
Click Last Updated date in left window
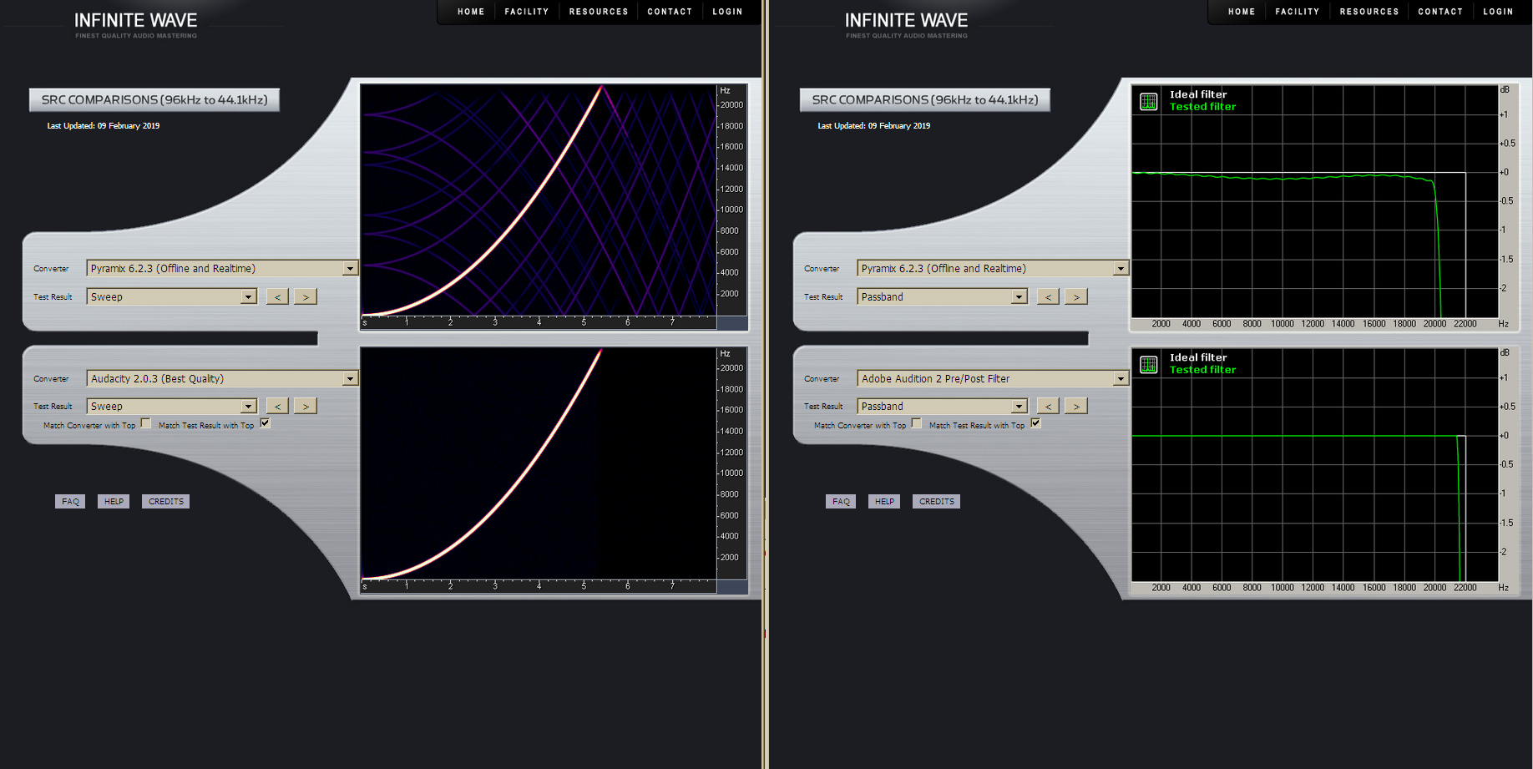point(104,126)
